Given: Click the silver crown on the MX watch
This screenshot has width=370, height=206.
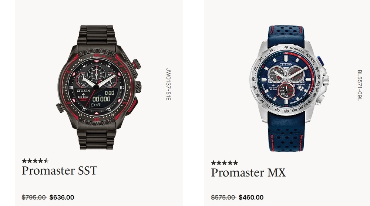Looking at the screenshot, I should click(x=326, y=80).
